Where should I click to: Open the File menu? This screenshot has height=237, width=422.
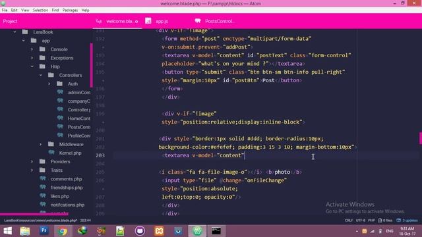click(5, 11)
